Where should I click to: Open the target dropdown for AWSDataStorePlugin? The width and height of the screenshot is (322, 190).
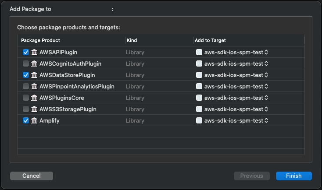(x=266, y=75)
